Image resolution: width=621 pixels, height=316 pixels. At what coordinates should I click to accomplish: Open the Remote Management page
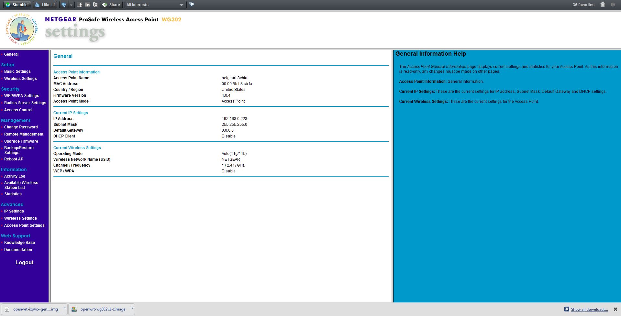[24, 134]
